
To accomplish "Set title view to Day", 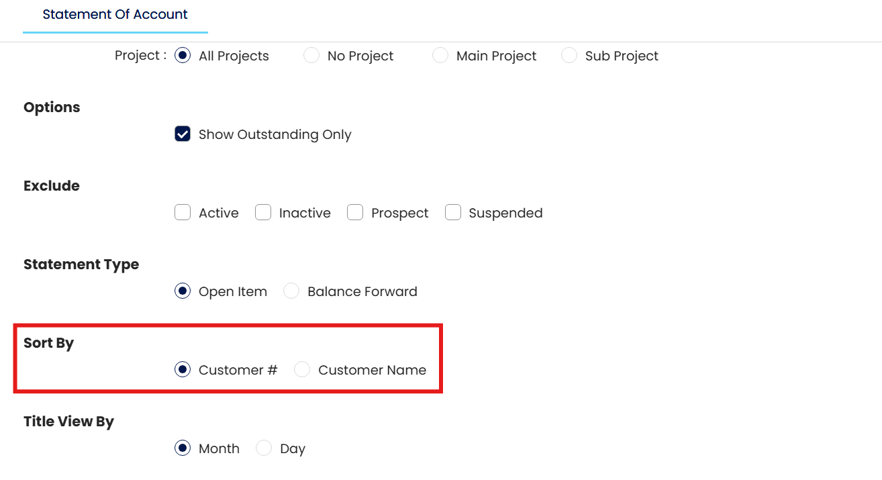I will point(264,448).
